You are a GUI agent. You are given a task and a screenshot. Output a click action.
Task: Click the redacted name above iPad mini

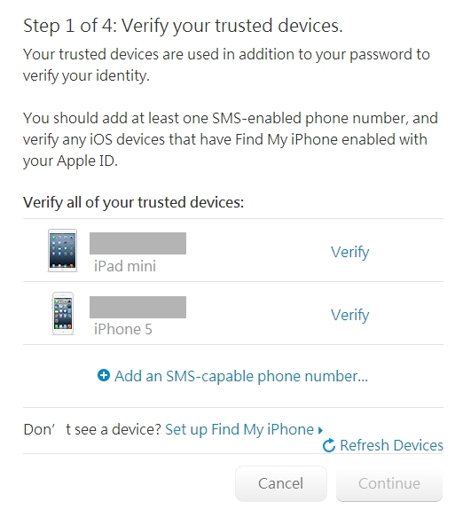137,243
